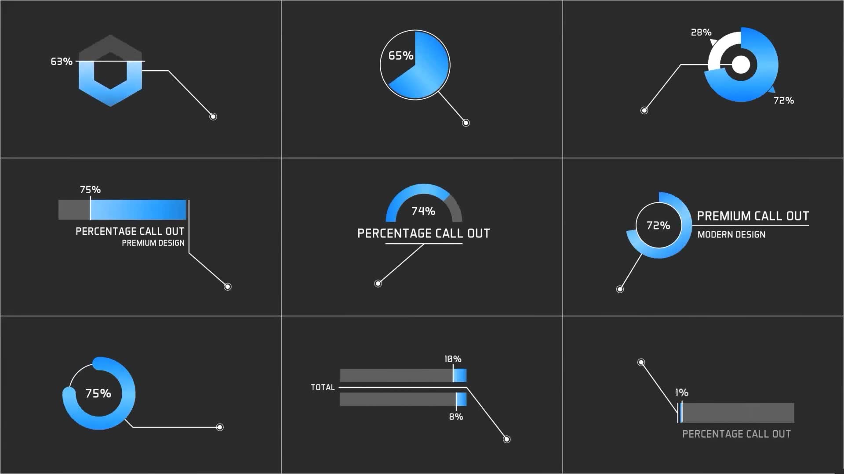Click the 75% rounded donut ring
Viewport: 844px width, 474px height.
99,393
